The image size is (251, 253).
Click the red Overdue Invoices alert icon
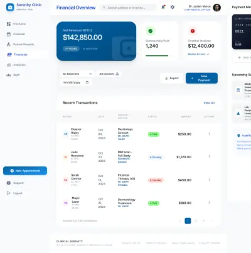(193, 31)
